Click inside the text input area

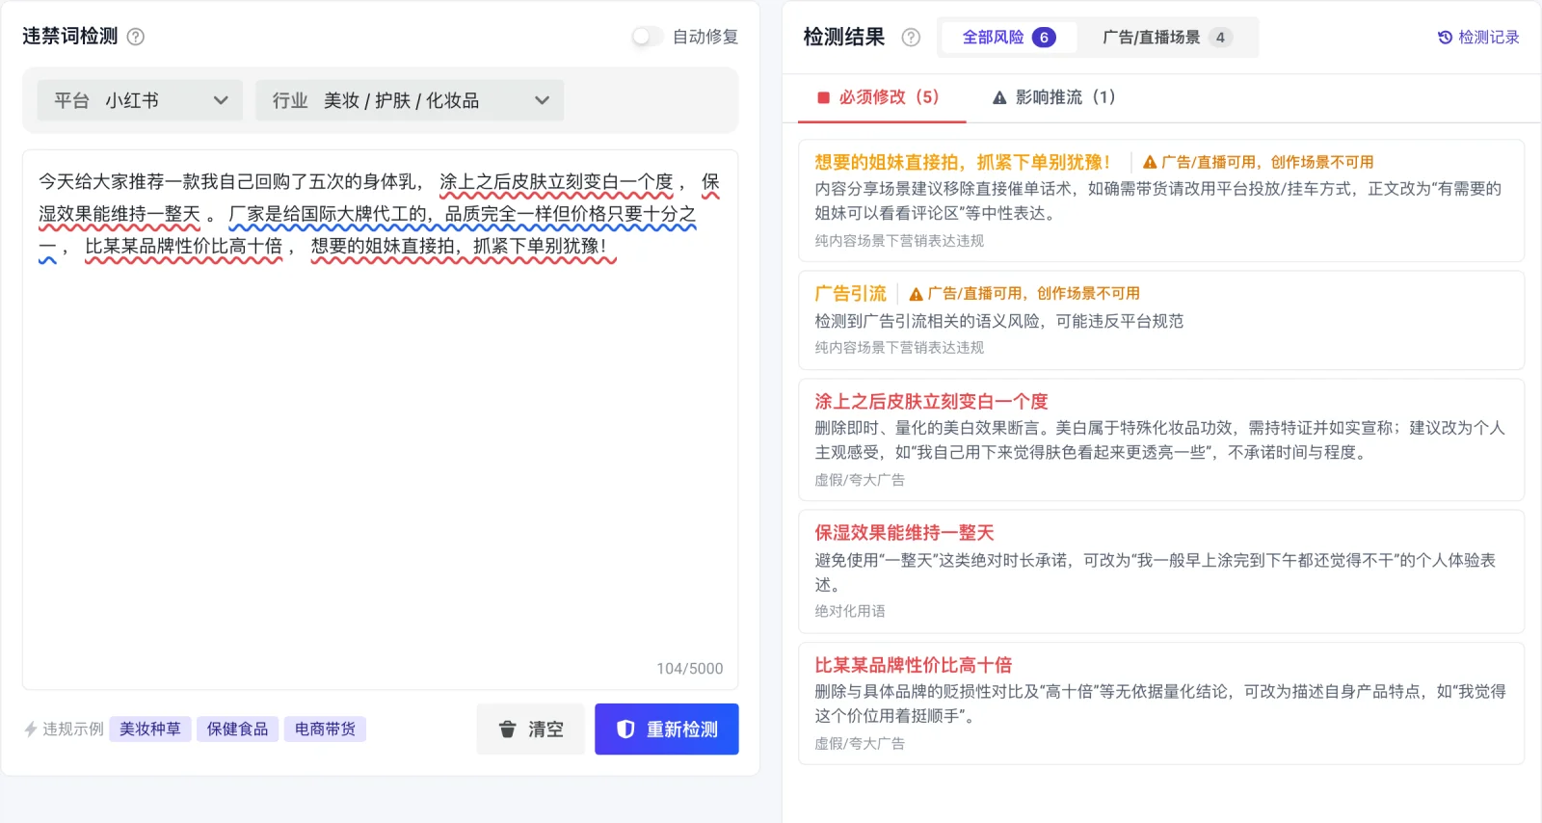click(x=381, y=419)
